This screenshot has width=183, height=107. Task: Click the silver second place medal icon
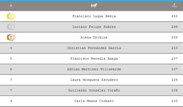[x=11, y=27]
